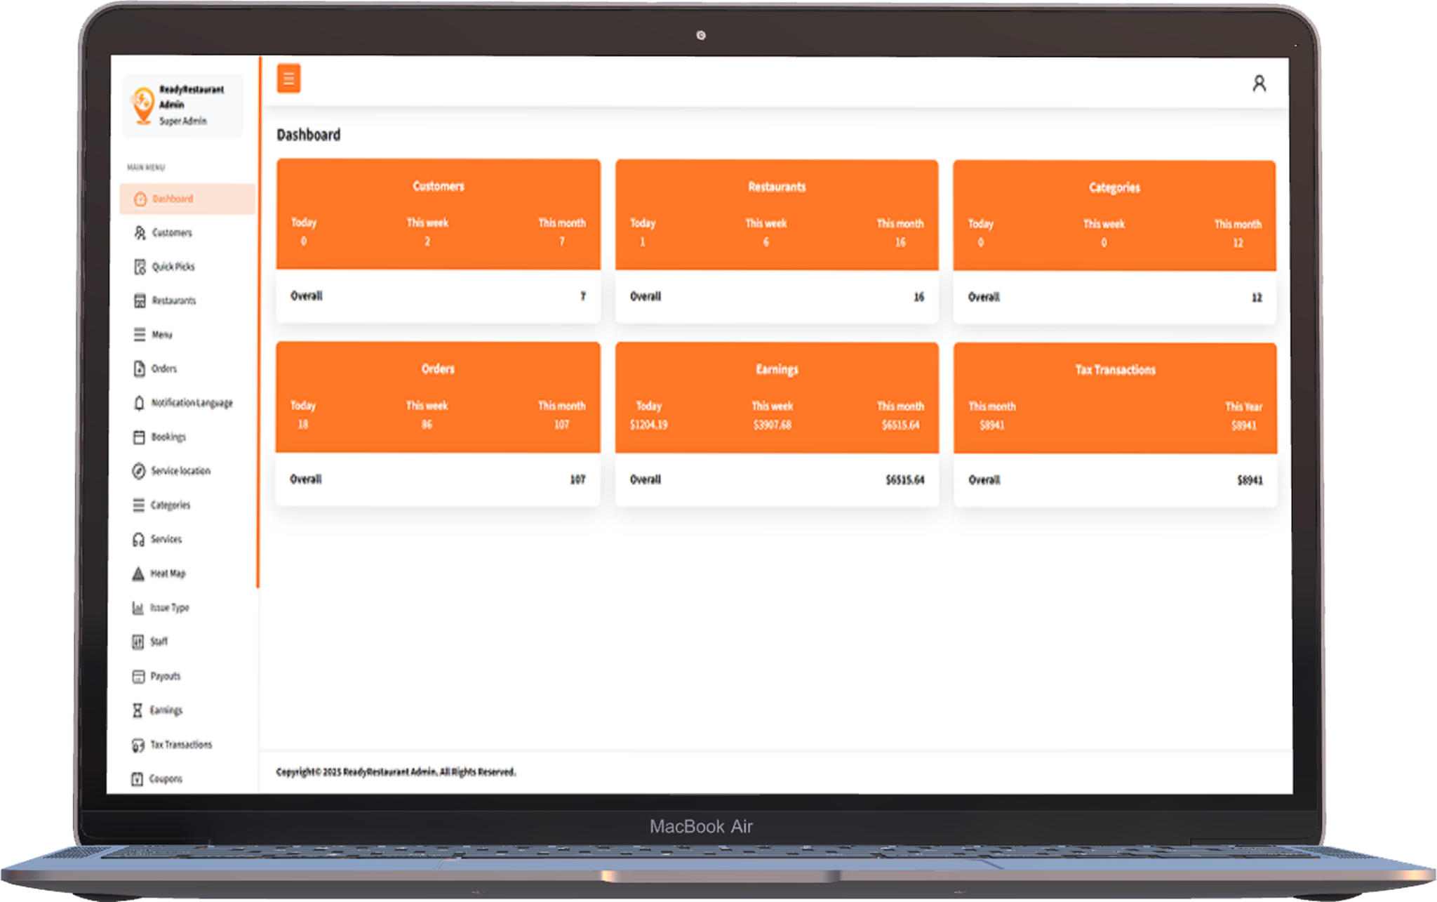The image size is (1437, 902).
Task: Click the ReadyRestaurant Admin logo icon
Action: click(x=143, y=105)
